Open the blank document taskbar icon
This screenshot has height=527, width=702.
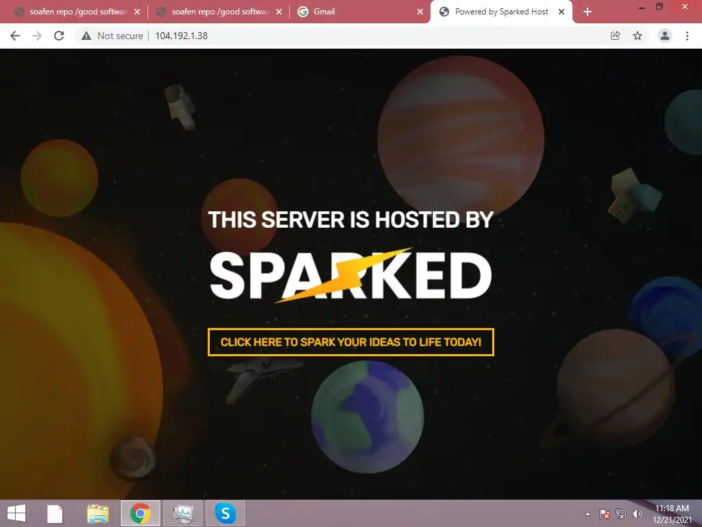55,513
